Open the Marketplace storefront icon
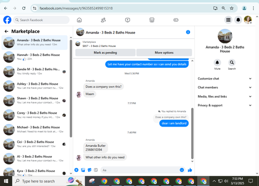 (152, 20)
